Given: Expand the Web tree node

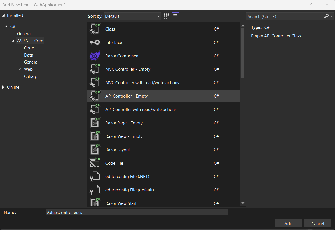Looking at the screenshot, I should (x=20, y=69).
